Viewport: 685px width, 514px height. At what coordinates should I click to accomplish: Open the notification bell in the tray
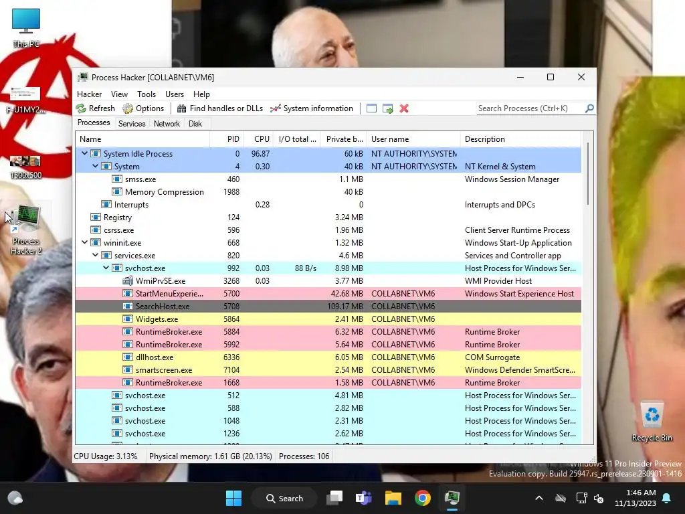pyautogui.click(x=667, y=498)
